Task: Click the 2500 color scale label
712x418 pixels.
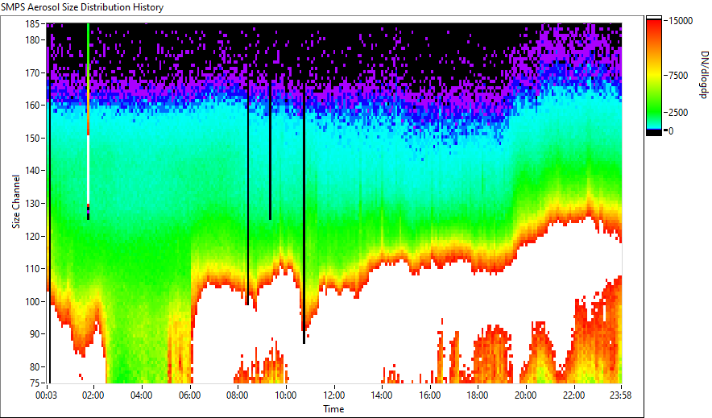Action: pos(678,113)
